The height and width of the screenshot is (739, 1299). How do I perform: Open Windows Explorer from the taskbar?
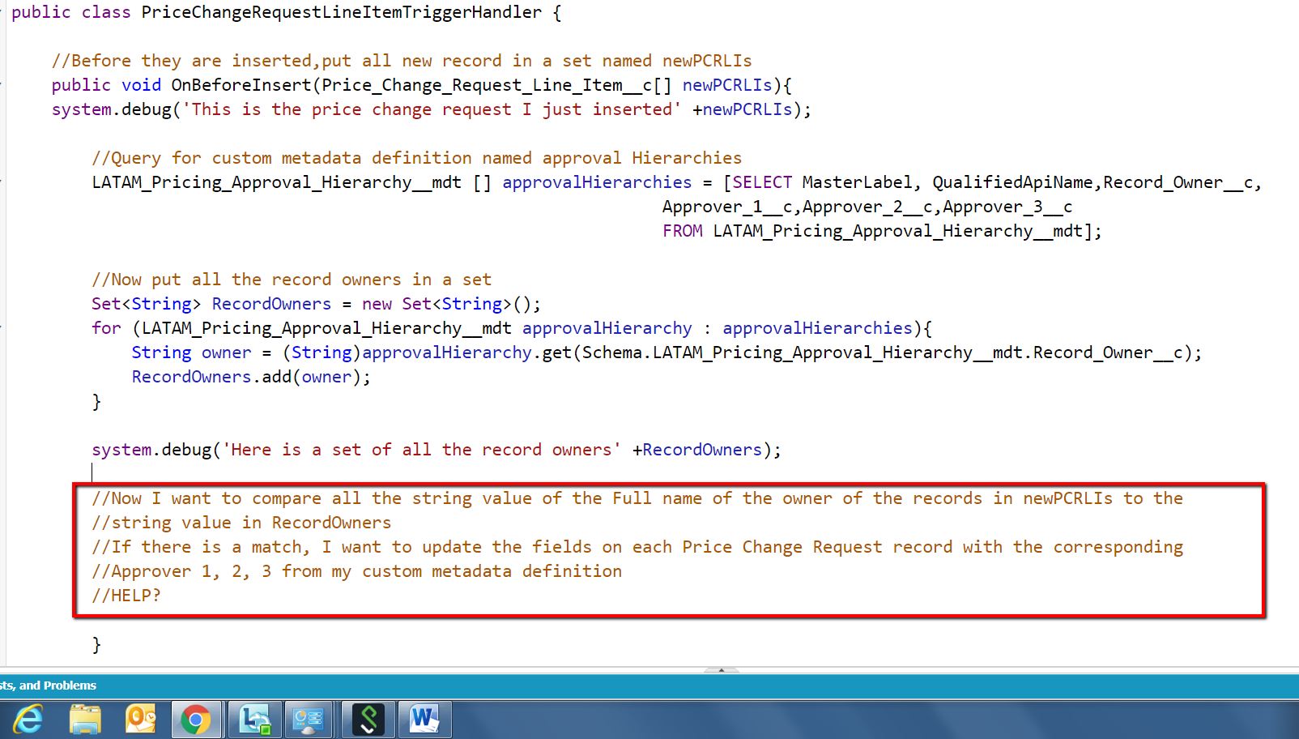[x=85, y=719]
